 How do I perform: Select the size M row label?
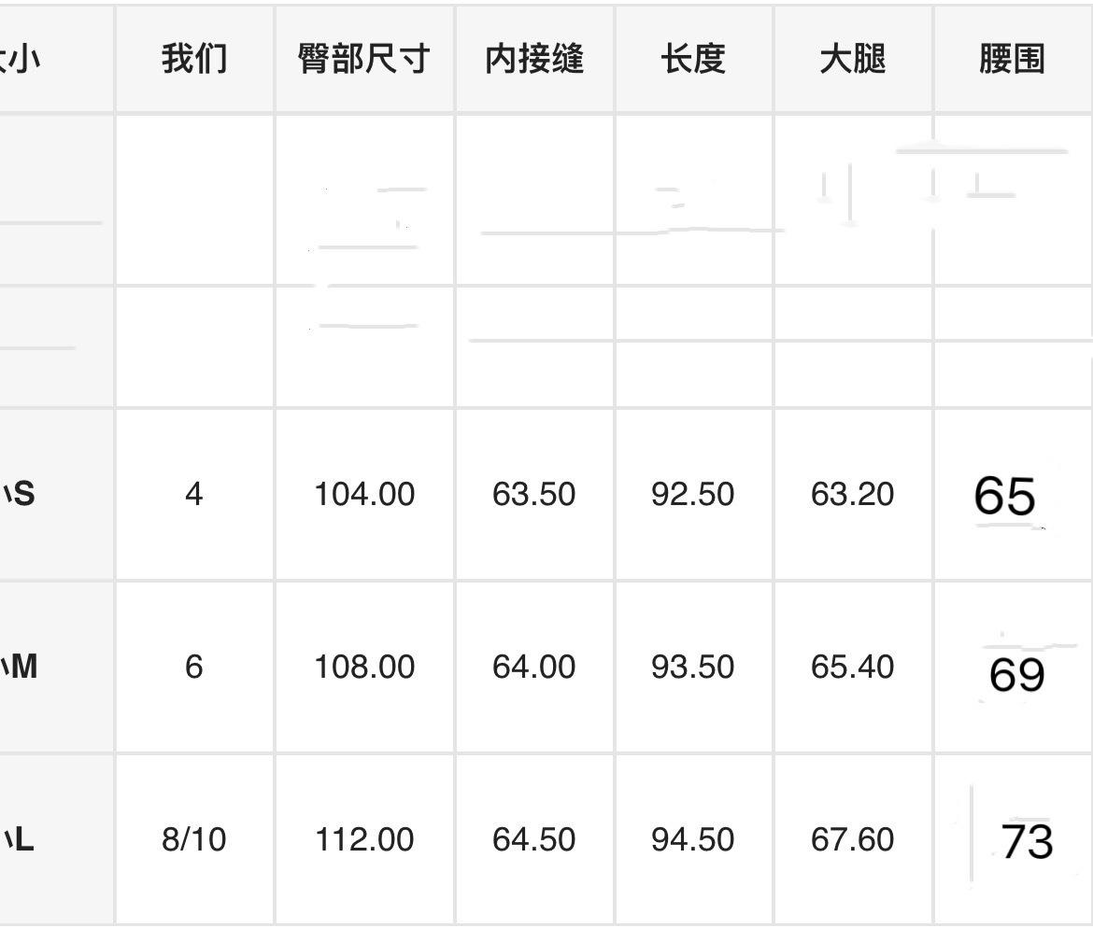tap(22, 667)
